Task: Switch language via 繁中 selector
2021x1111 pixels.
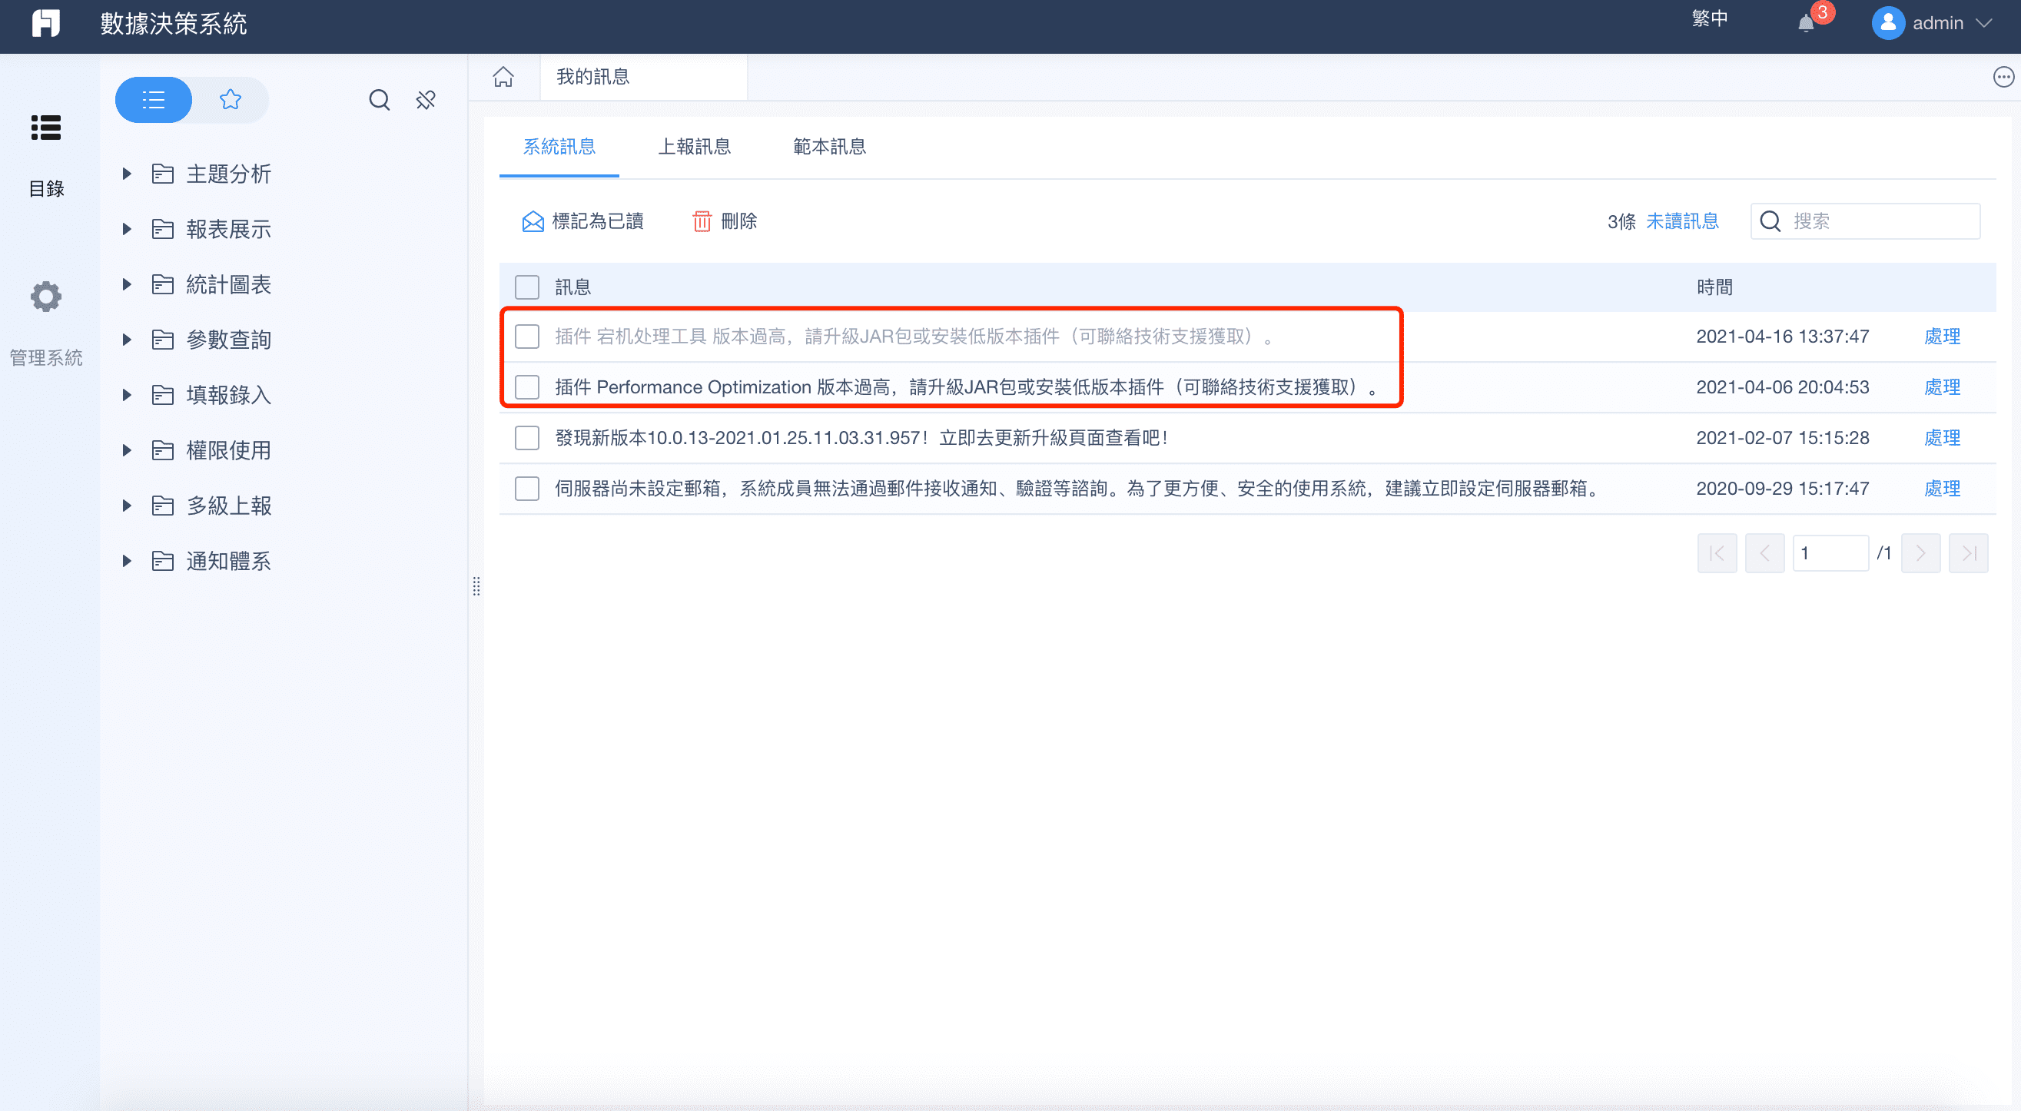Action: coord(1710,19)
